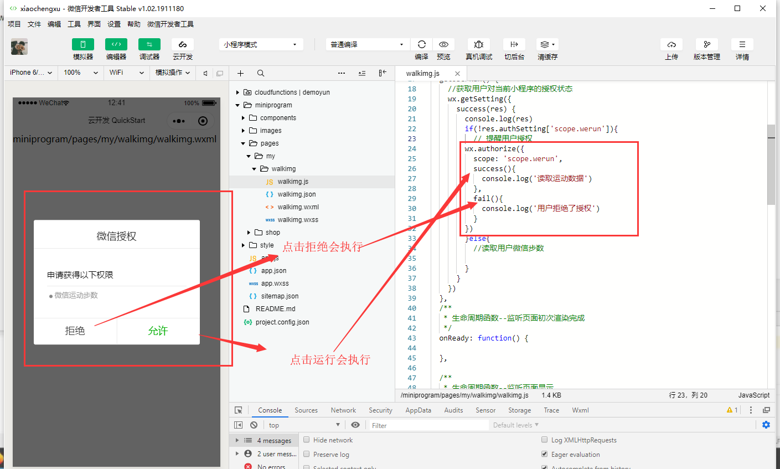Mute simulator sound icon
780x469 pixels.
pyautogui.click(x=205, y=73)
